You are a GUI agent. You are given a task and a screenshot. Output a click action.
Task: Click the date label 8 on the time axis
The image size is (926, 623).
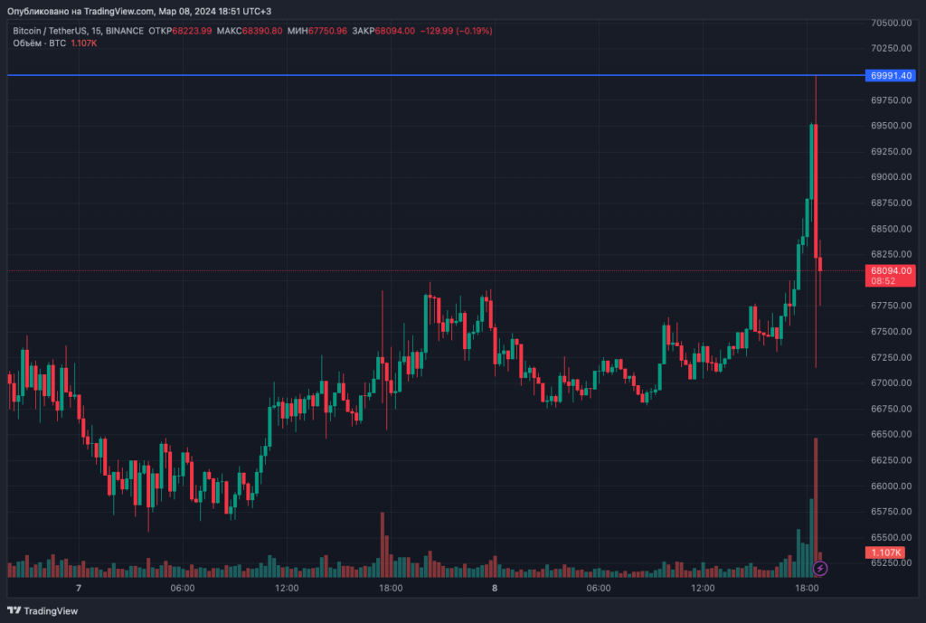pyautogui.click(x=495, y=588)
